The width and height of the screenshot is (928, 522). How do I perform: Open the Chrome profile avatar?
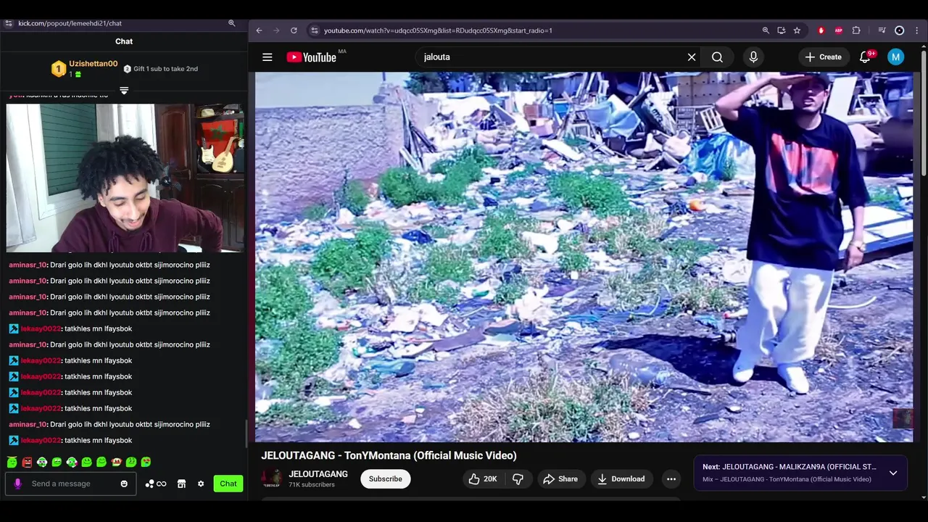(900, 30)
